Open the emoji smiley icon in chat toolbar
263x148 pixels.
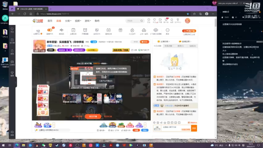click(x=154, y=123)
